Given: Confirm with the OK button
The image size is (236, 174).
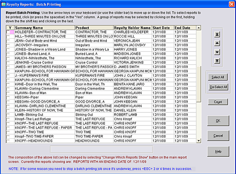Looking at the screenshot, I should (218, 121).
